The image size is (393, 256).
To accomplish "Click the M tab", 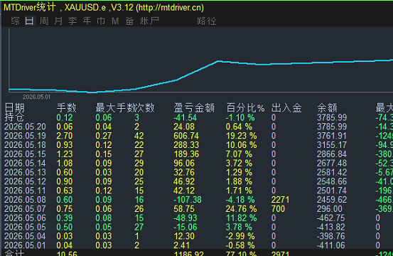I will coord(115,21).
